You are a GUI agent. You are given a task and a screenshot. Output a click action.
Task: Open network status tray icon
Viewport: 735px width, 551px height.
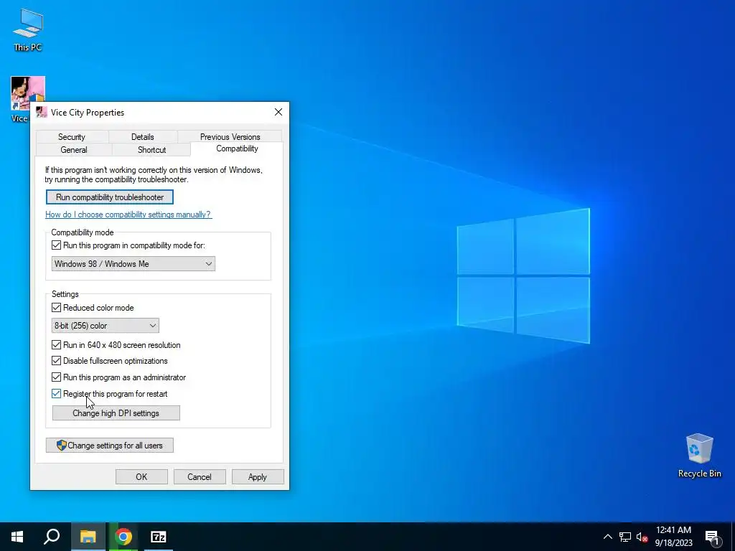625,537
